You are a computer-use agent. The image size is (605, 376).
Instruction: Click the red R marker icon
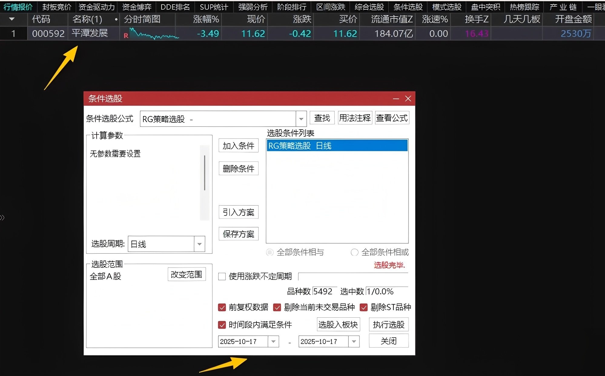click(x=126, y=36)
